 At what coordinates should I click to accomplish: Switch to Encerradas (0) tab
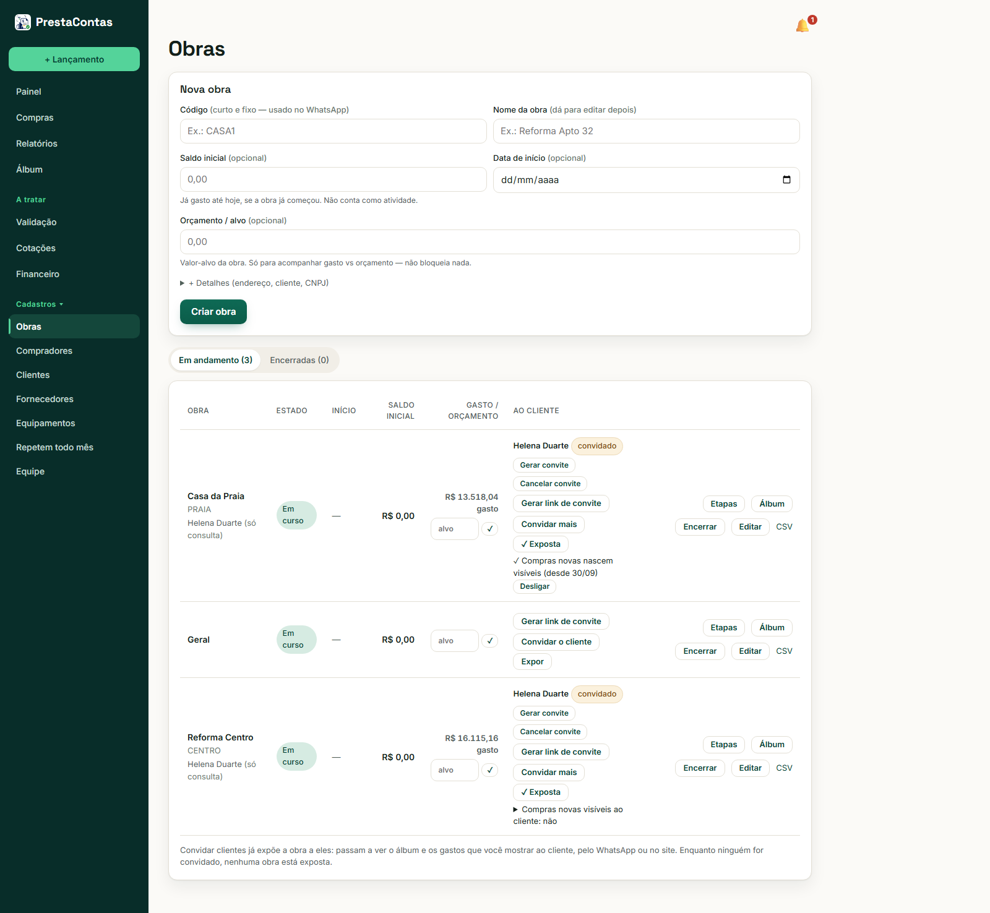(299, 360)
